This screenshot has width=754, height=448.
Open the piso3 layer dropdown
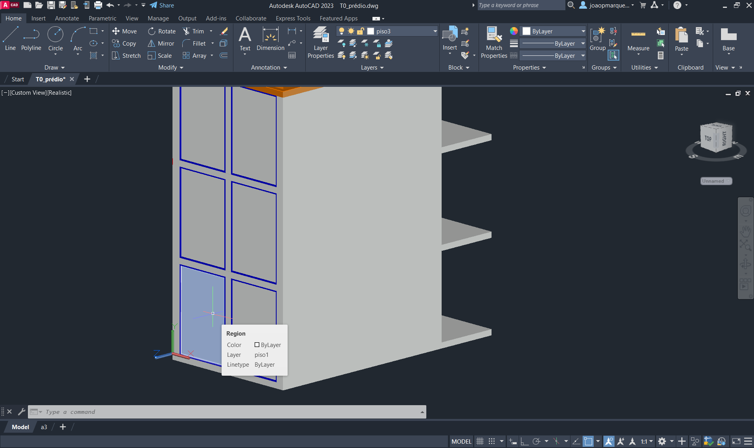pyautogui.click(x=435, y=31)
